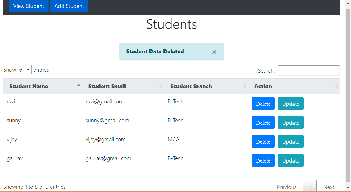
Task: Delete gaurav's student record
Action: pos(263,160)
